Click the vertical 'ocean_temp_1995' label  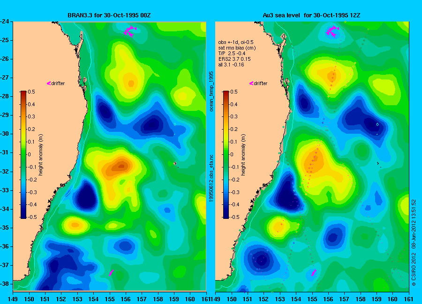(211, 91)
